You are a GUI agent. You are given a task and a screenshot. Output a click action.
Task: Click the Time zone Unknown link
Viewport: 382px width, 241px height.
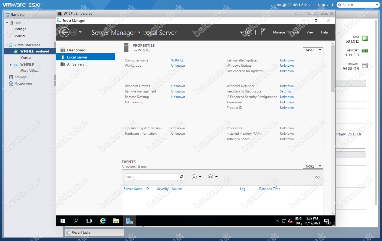click(287, 102)
